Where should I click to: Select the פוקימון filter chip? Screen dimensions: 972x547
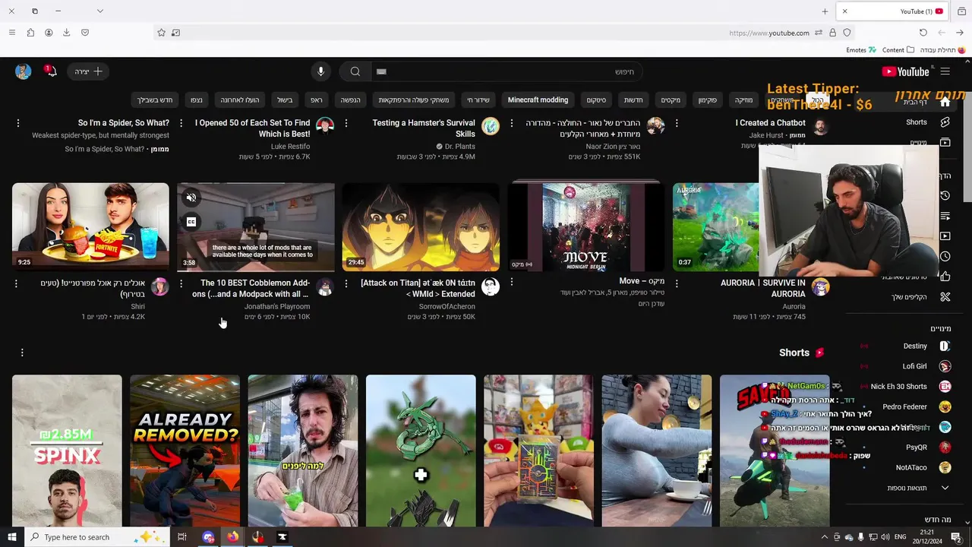click(x=707, y=100)
